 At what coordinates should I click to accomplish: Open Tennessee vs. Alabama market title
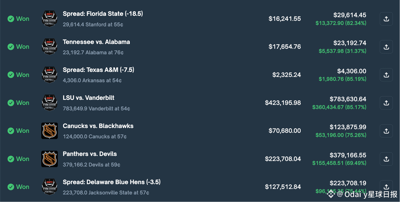tap(96, 42)
